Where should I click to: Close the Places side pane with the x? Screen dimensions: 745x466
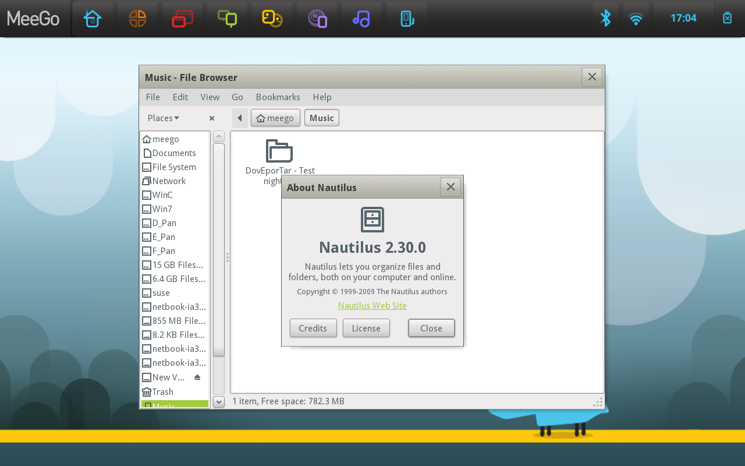point(212,118)
